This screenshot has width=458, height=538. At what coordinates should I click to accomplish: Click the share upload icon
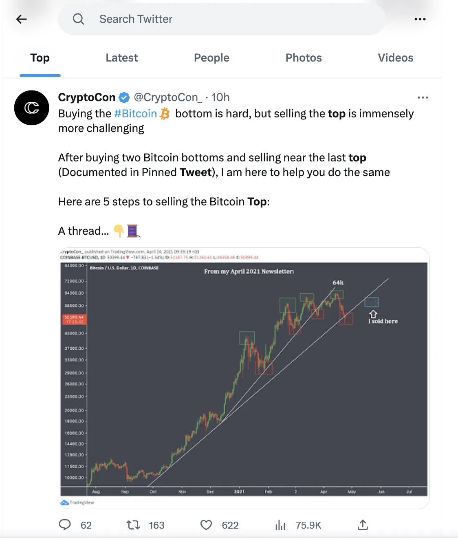click(363, 525)
